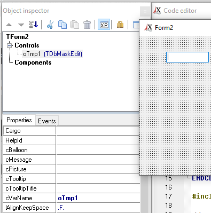This screenshot has height=213, width=211.
Task: Click line number 17 in code editor
Action: click(x=168, y=196)
